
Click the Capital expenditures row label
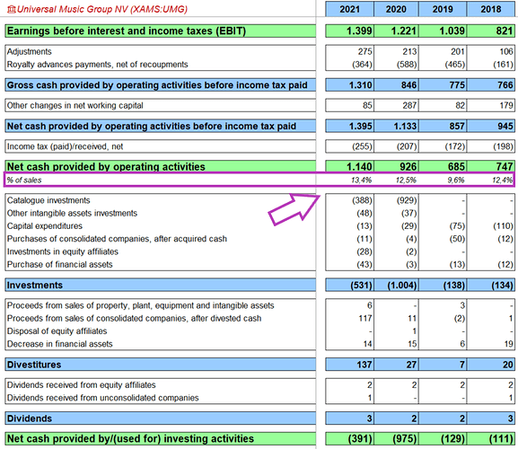[45, 226]
